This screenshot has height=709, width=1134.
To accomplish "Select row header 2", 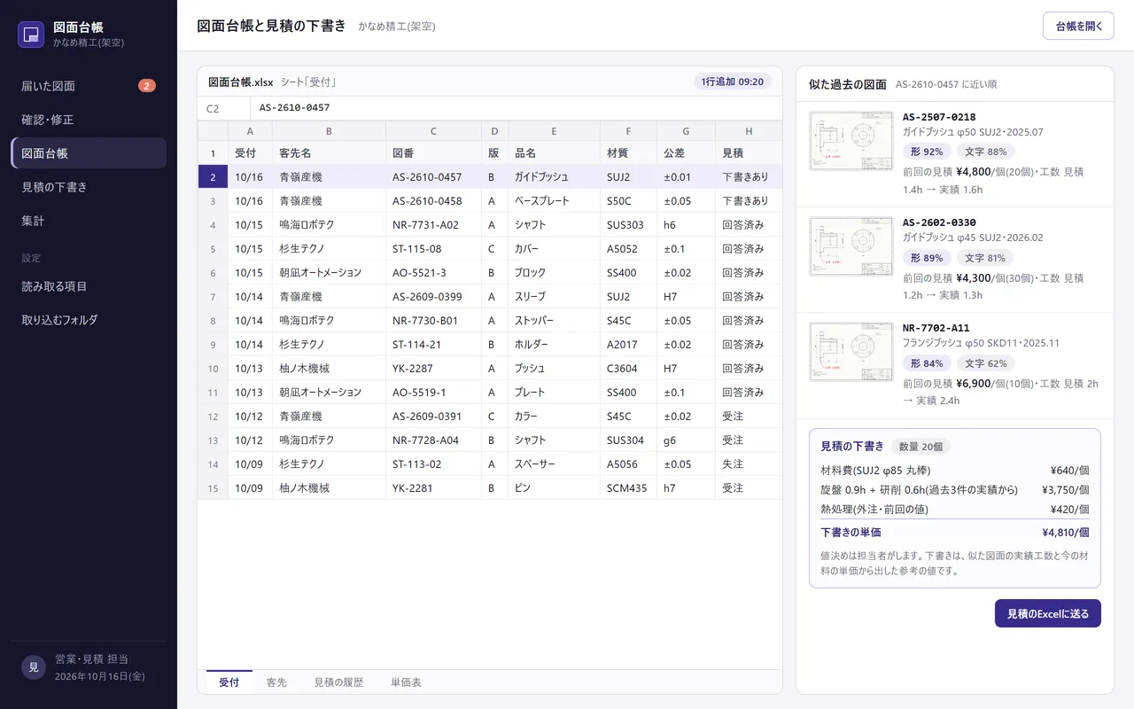I will 213,177.
